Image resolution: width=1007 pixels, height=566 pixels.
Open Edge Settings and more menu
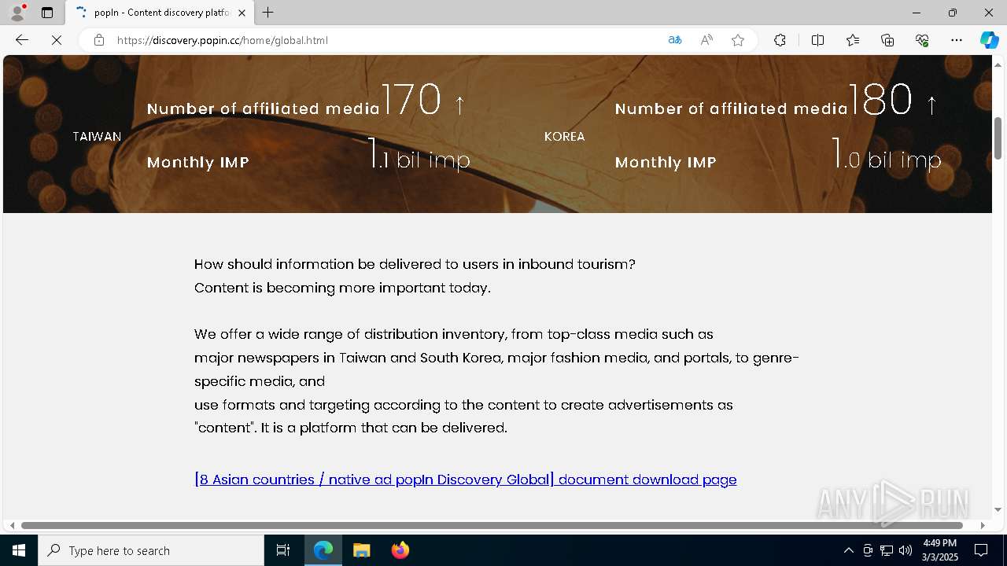coord(957,40)
